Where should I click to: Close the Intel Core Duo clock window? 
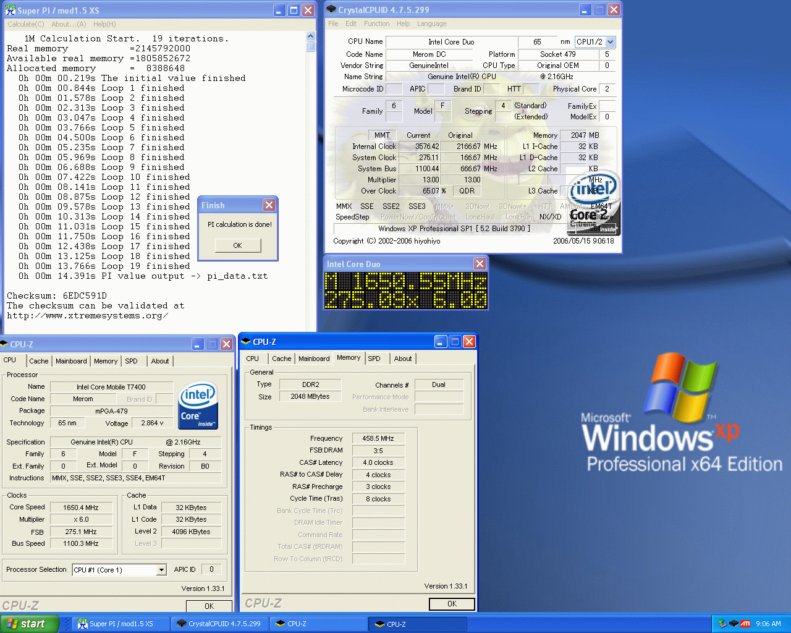[480, 264]
